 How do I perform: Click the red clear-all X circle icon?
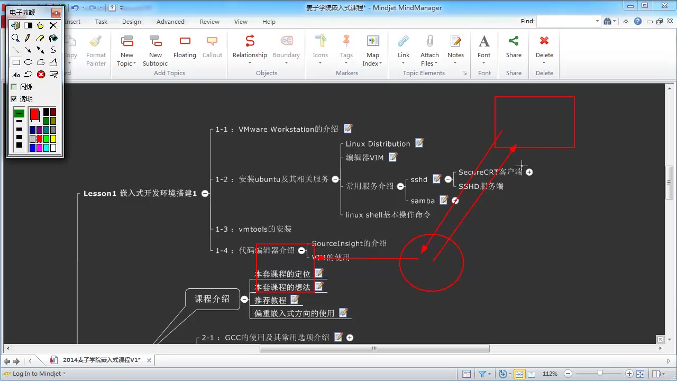click(41, 75)
